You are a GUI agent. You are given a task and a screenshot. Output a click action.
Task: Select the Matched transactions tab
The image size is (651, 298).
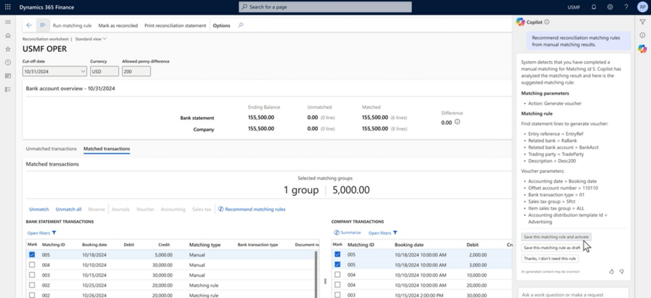tap(107, 148)
